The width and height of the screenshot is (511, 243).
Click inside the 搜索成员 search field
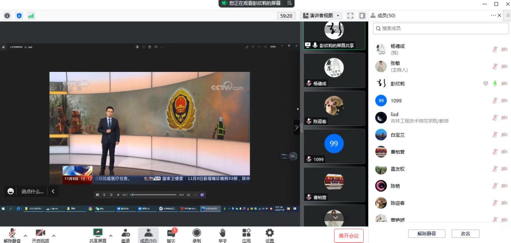click(441, 28)
